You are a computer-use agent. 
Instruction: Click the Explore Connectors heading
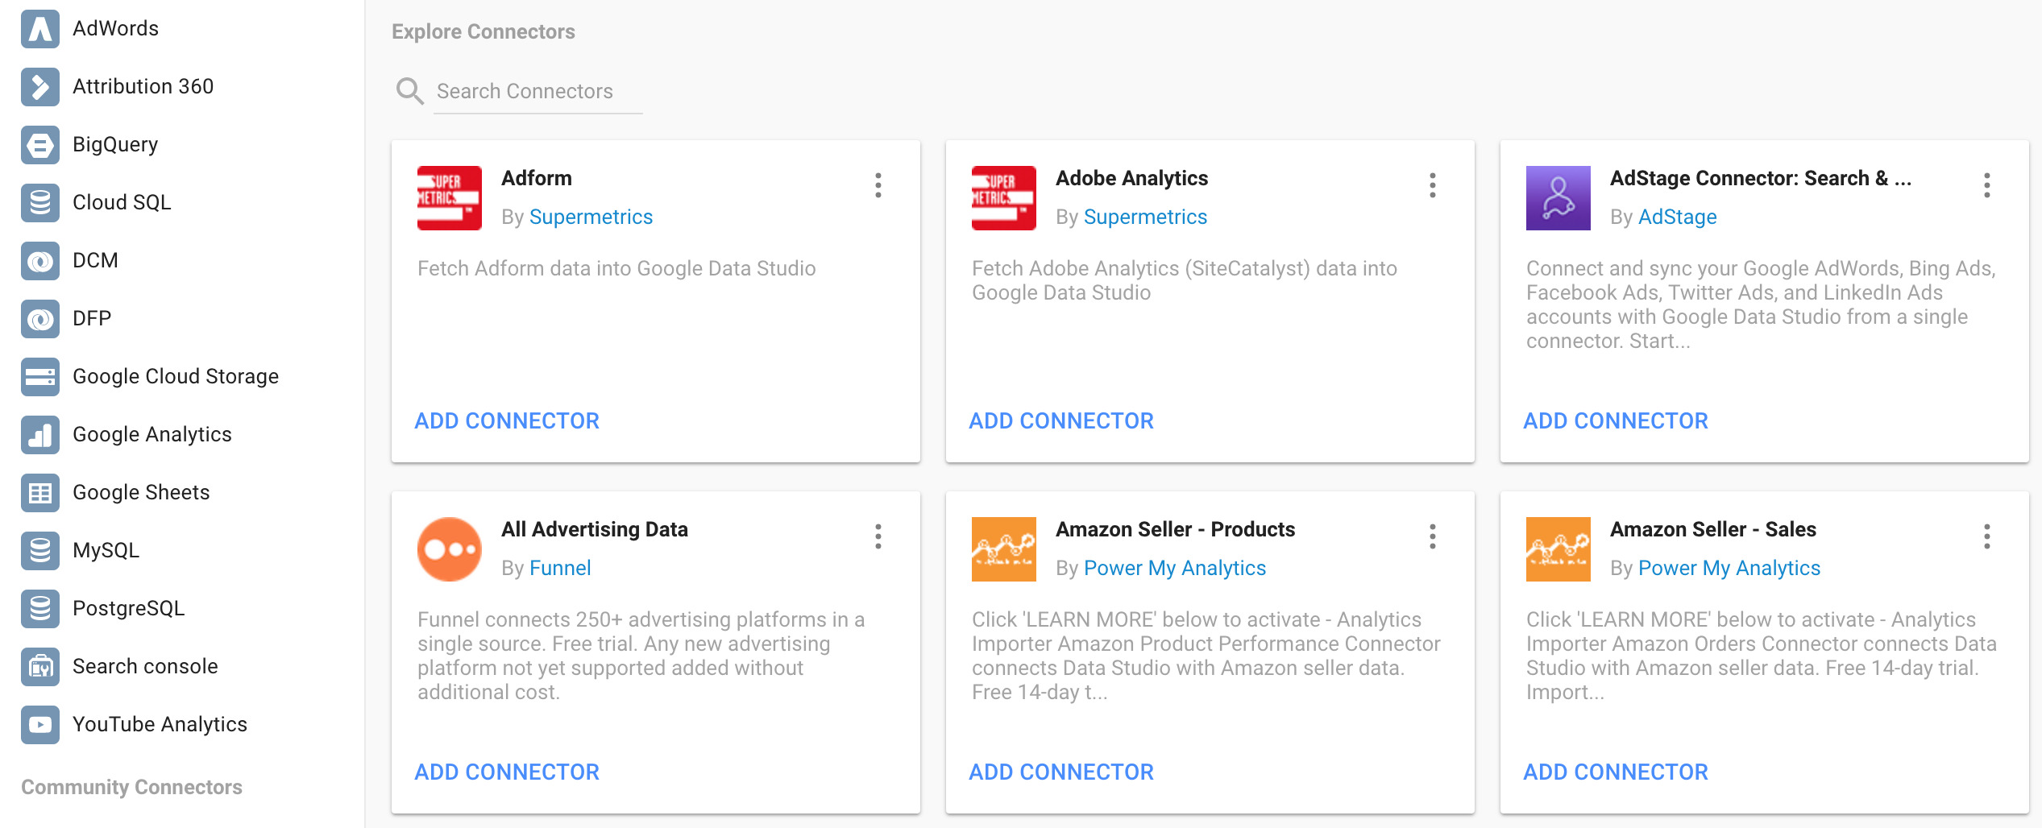click(484, 31)
